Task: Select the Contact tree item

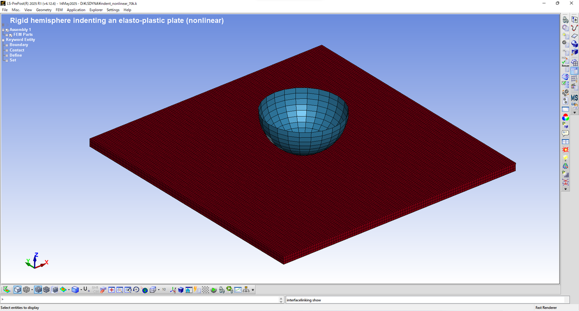Action: 17,50
